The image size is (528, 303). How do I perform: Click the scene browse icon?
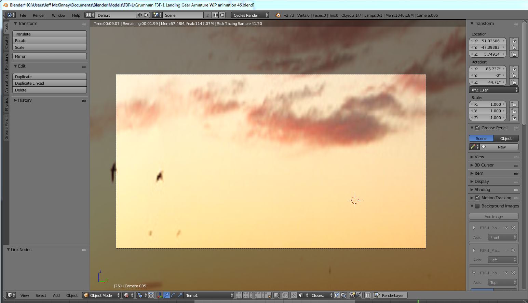coord(157,15)
